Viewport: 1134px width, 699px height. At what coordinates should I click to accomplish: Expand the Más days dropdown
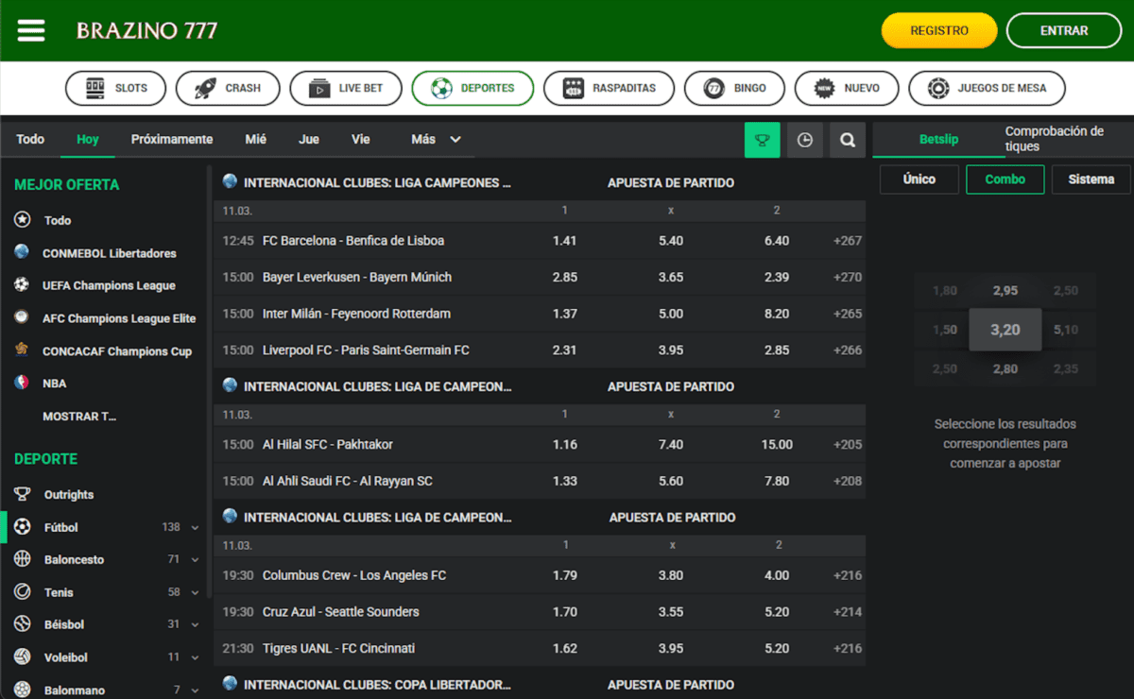click(436, 139)
